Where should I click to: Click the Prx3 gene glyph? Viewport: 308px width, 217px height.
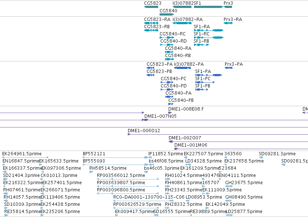pos(228,7)
